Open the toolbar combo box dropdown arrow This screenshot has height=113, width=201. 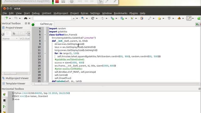(x=73, y=19)
